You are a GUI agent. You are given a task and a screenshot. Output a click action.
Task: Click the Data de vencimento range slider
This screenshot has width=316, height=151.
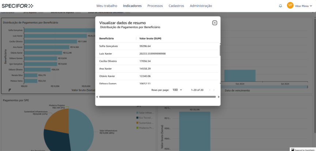tap(264, 87)
